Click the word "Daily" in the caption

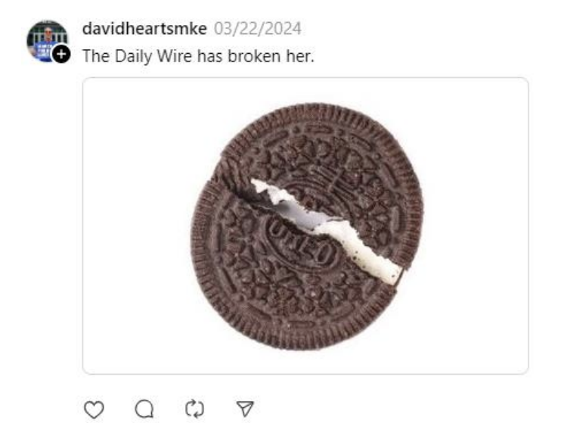(x=133, y=57)
